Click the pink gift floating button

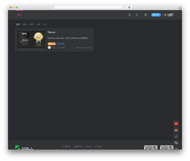coord(176,124)
